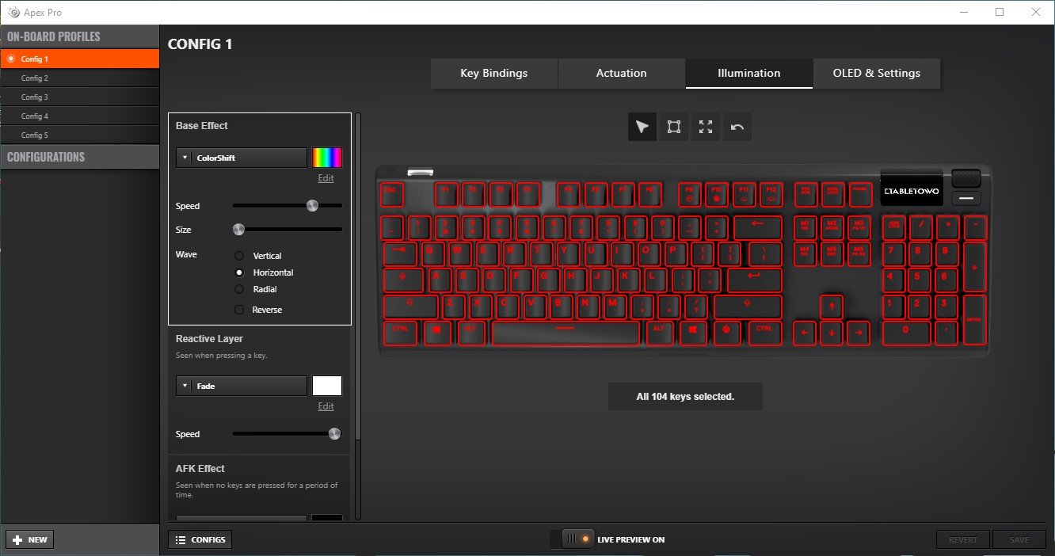Select the Tab key on keyboard preview
The width and height of the screenshot is (1055, 556).
coord(401,253)
